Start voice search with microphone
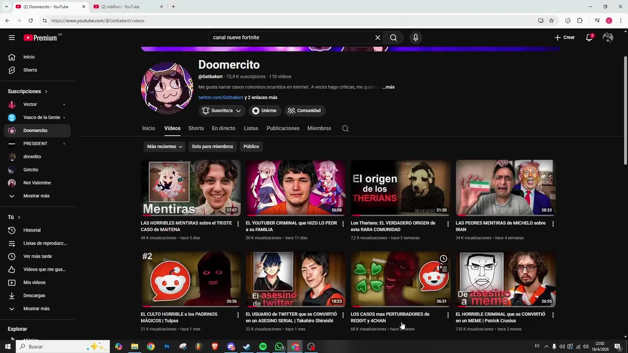The height and width of the screenshot is (353, 628). tap(416, 37)
